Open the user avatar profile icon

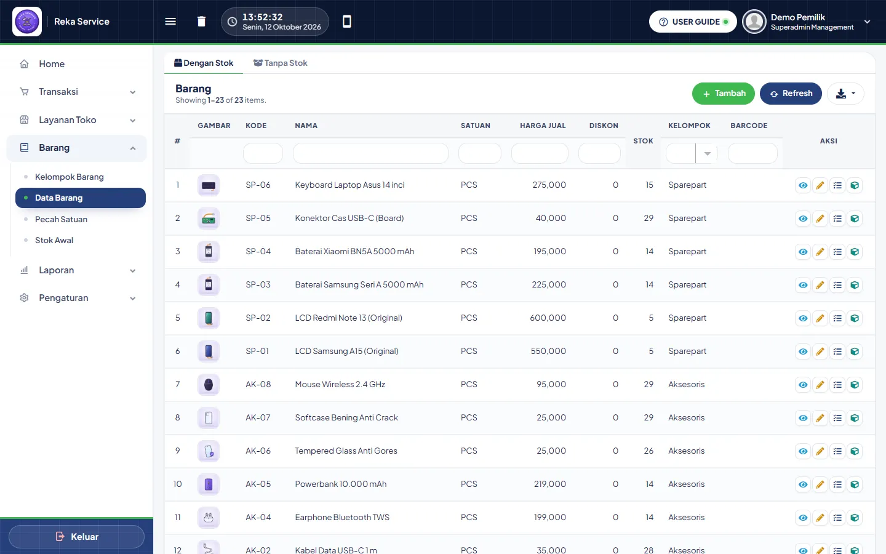coord(754,22)
